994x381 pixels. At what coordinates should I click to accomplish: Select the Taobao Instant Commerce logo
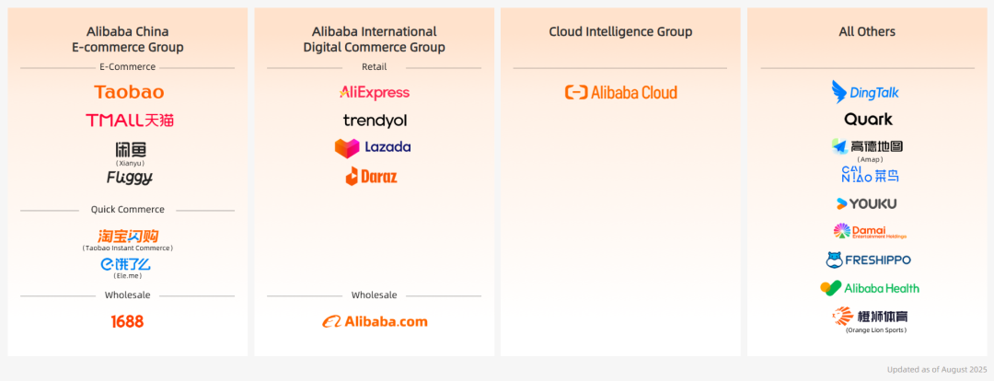click(128, 236)
